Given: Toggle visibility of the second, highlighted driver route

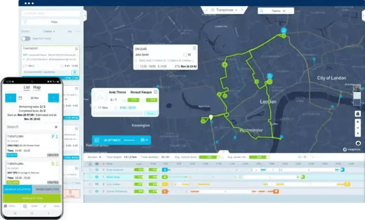Looking at the screenshot, I should coord(97,177).
